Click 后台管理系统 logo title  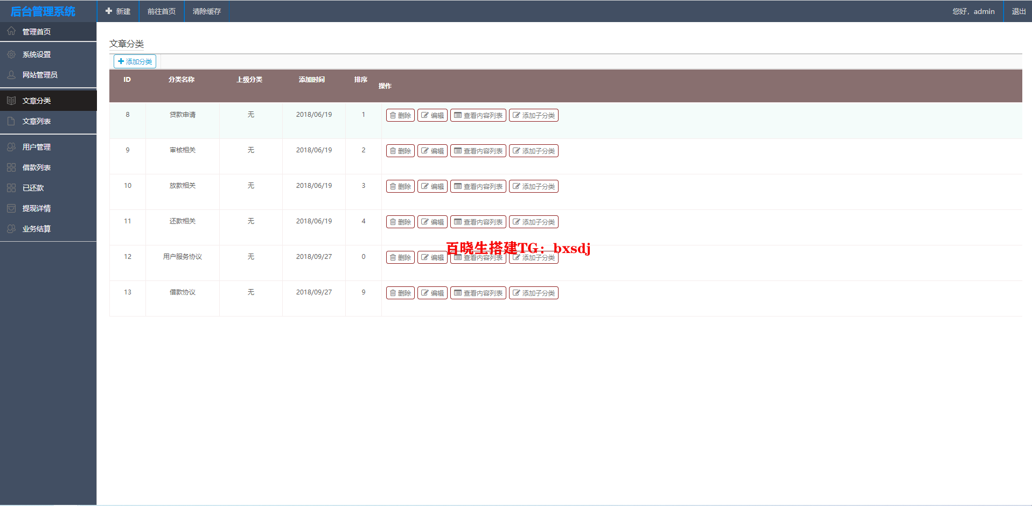(x=43, y=11)
